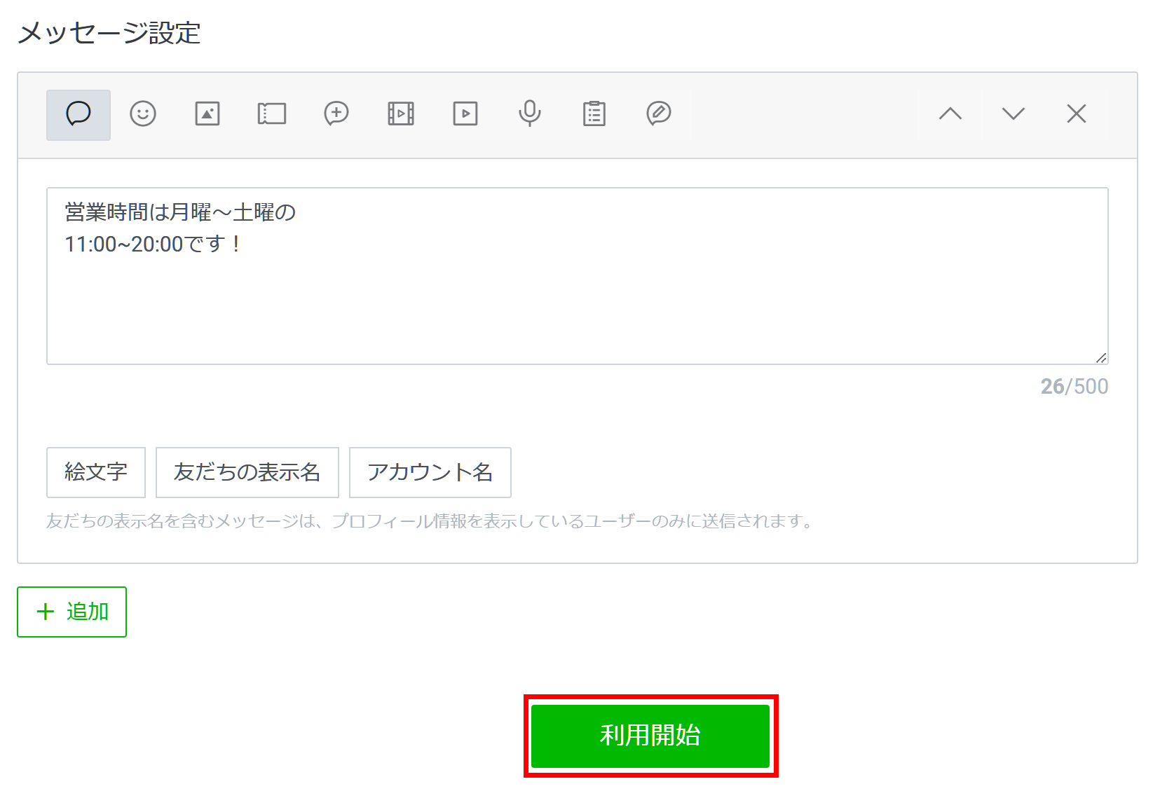Image resolution: width=1160 pixels, height=798 pixels.
Task: Choose the rich video filmstrip icon
Action: (x=401, y=113)
